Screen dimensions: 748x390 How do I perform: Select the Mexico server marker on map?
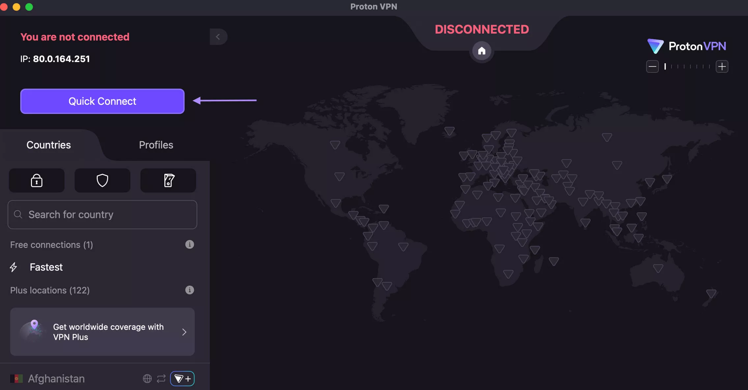(336, 203)
